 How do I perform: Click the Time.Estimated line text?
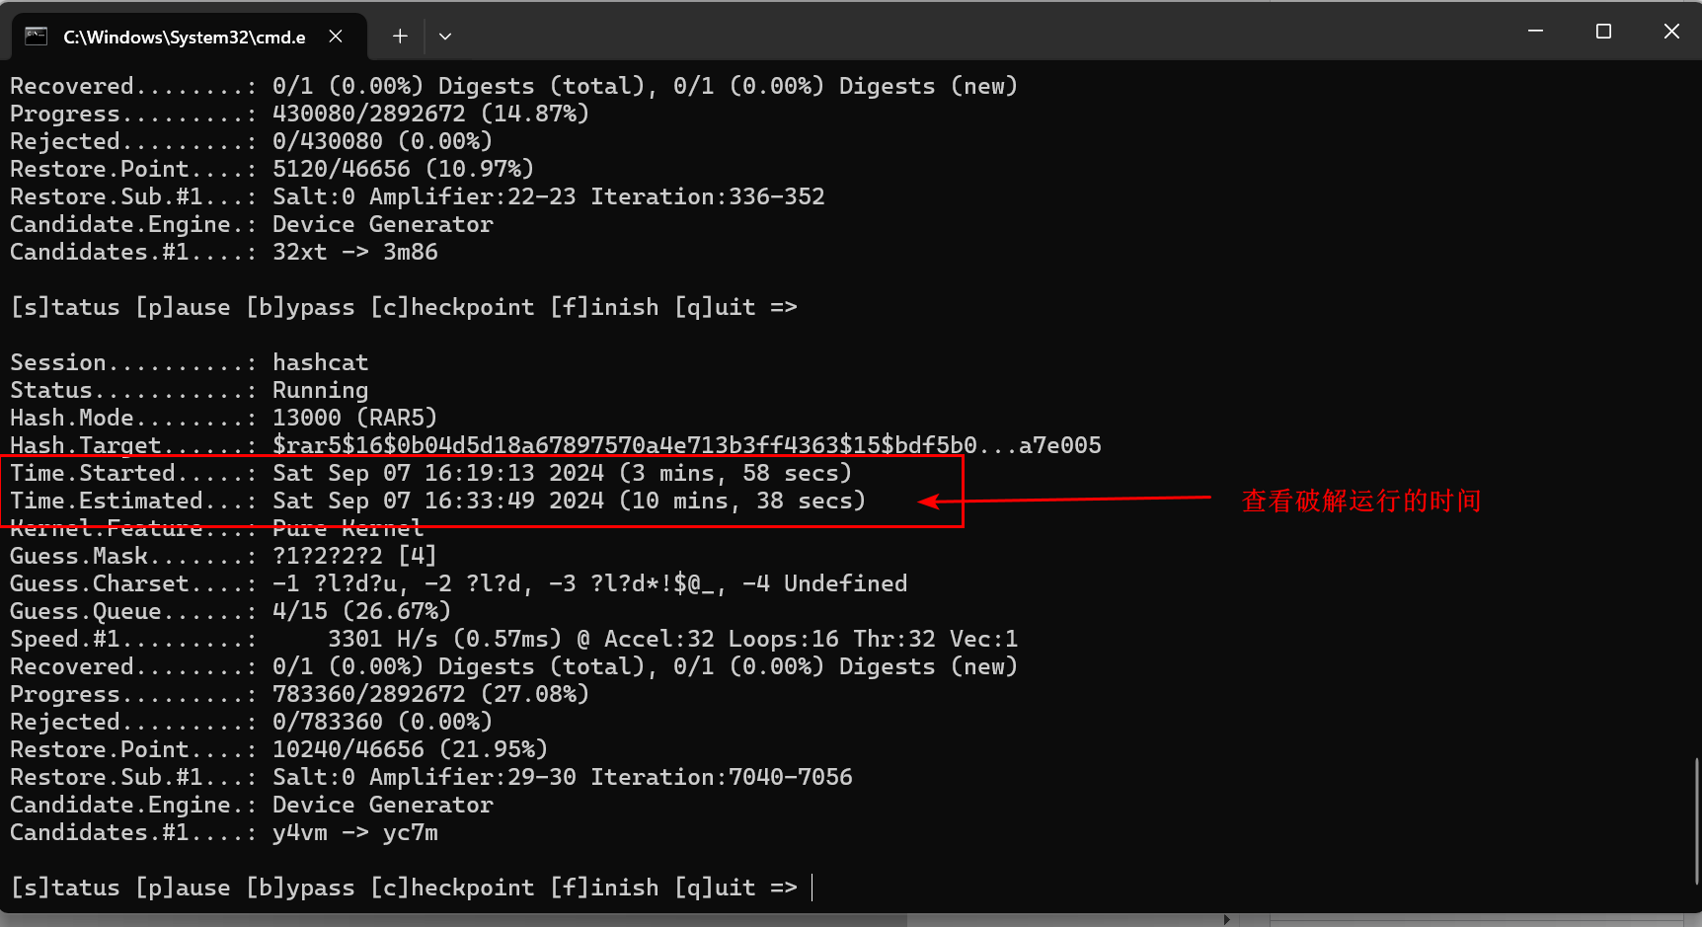tap(438, 501)
